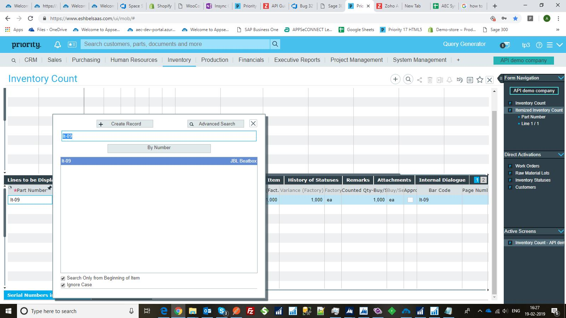Open the Purchasing menu
The width and height of the screenshot is (566, 318).
point(86,60)
